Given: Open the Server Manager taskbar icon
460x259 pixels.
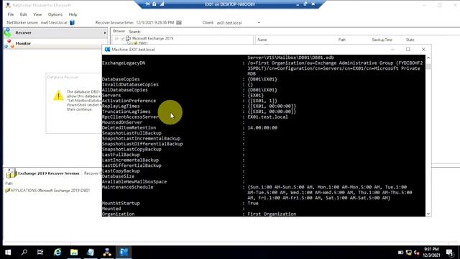Looking at the screenshot, I should coord(91,253).
